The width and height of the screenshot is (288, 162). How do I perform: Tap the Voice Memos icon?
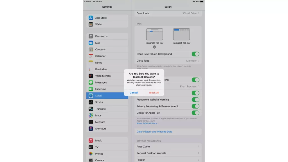tap(91, 76)
